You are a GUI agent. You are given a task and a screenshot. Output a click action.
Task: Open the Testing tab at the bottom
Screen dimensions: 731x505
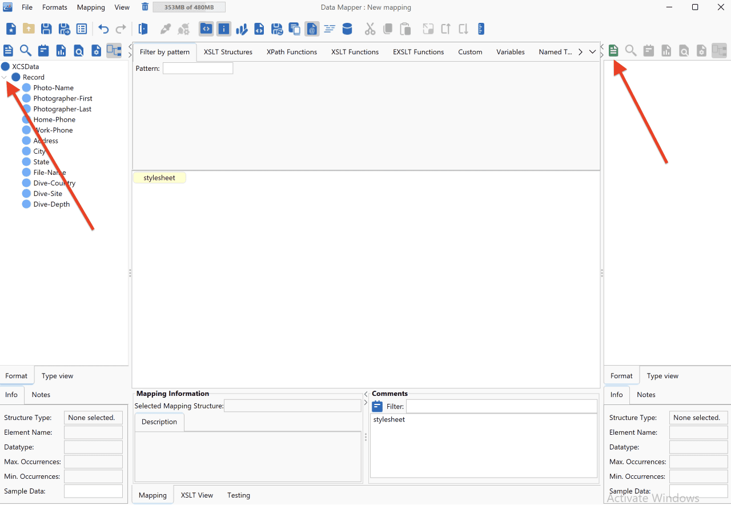(239, 495)
